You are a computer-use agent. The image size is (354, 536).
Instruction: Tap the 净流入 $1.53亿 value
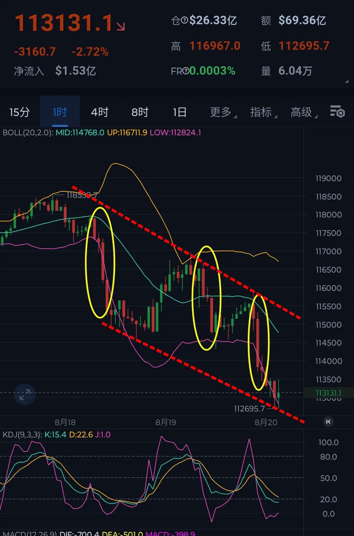tap(75, 71)
